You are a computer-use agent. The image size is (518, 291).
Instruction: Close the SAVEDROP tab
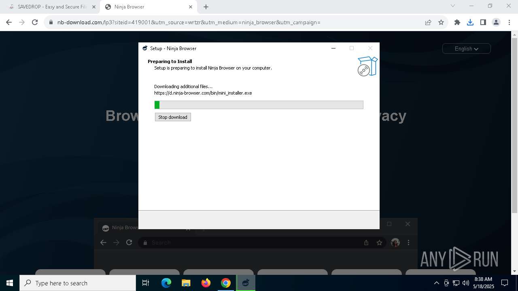click(94, 7)
